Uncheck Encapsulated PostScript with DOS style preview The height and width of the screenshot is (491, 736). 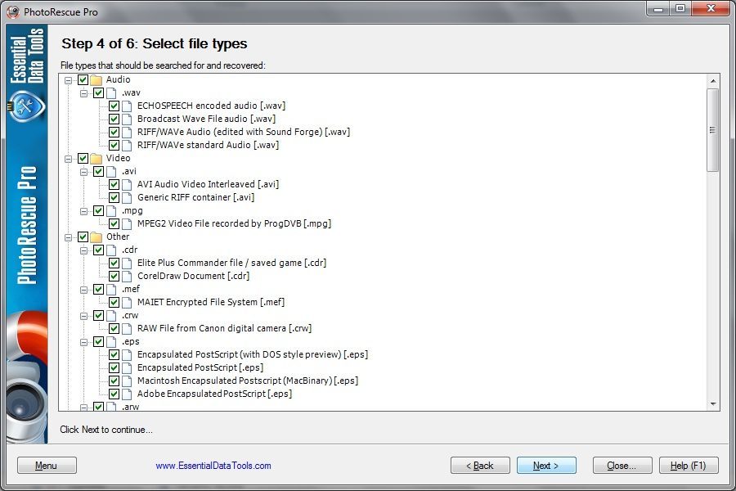click(114, 354)
